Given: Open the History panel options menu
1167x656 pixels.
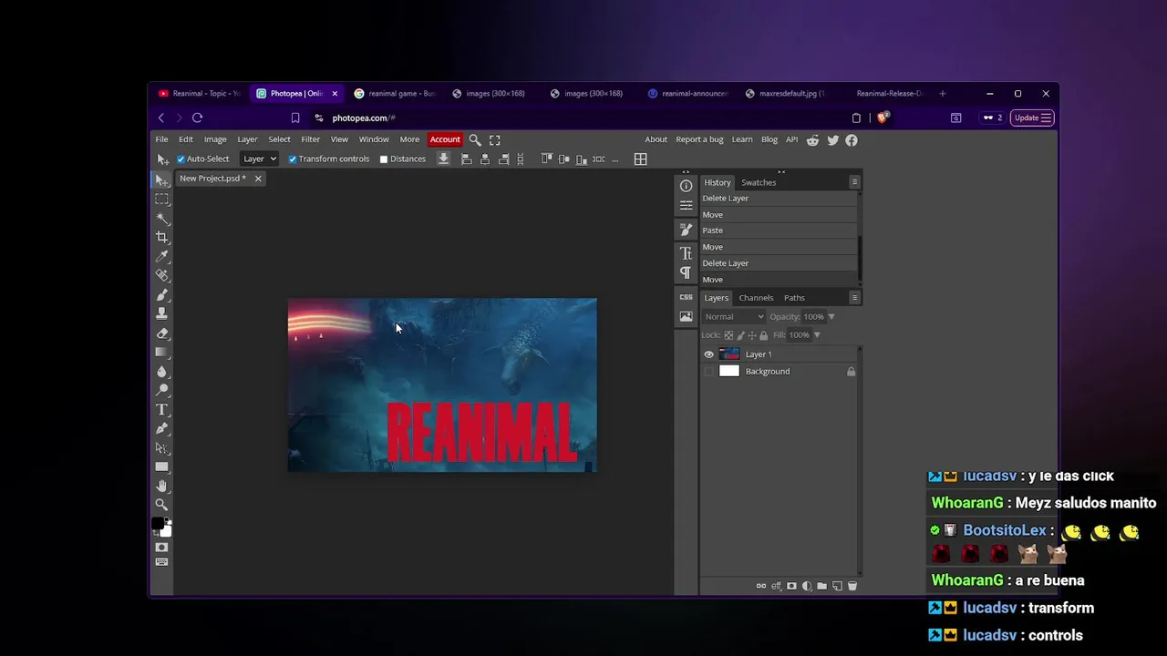Looking at the screenshot, I should coord(854,182).
